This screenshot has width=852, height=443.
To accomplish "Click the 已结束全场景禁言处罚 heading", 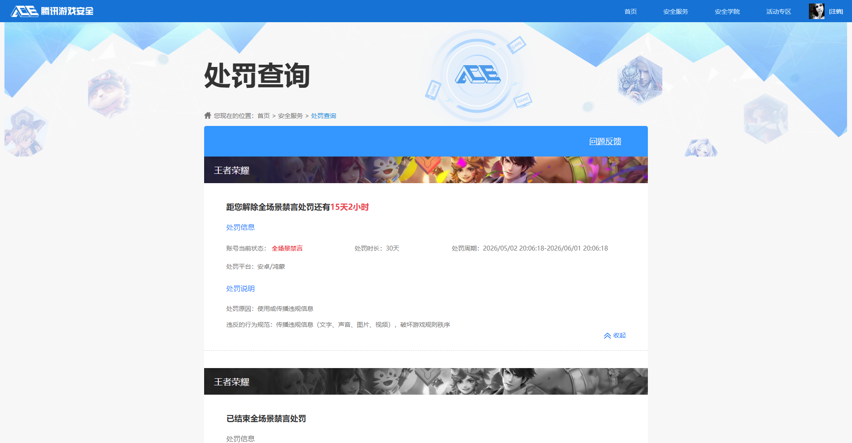I will coord(266,419).
